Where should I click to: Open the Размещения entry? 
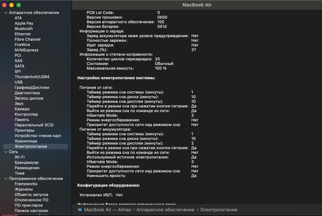tap(27, 168)
